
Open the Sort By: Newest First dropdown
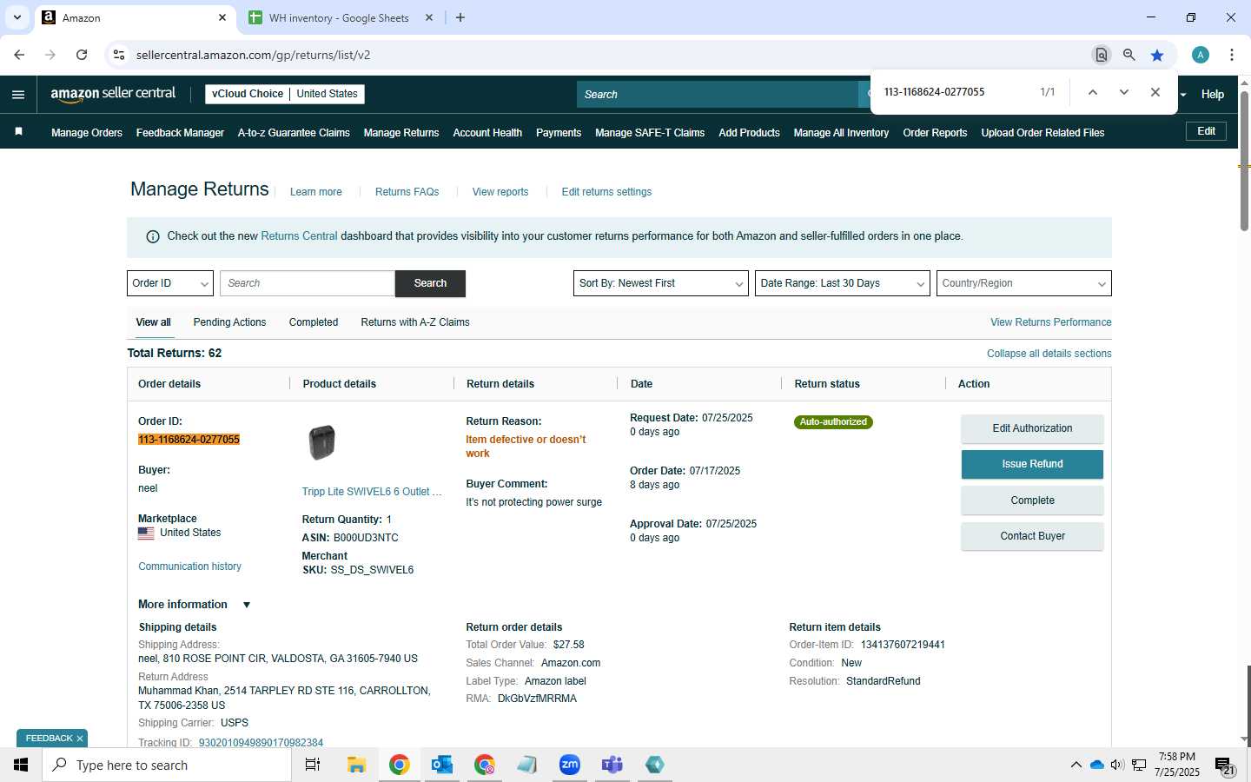click(660, 283)
